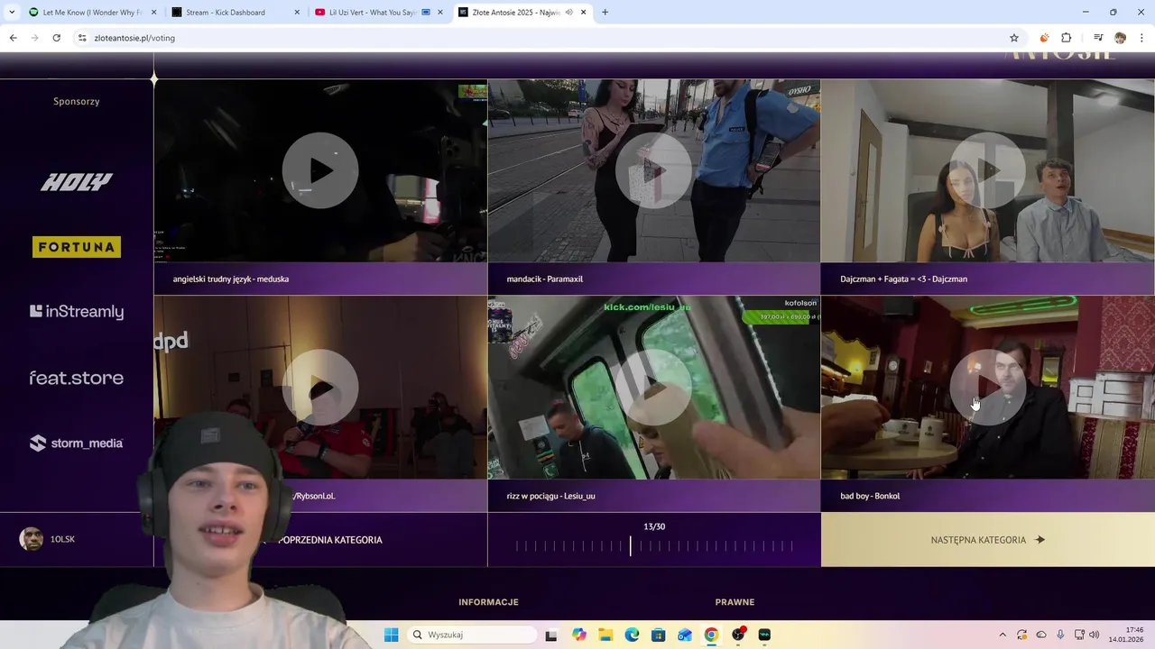Close the Lil Uzi Vert tab
This screenshot has height=649, width=1155.
440,13
